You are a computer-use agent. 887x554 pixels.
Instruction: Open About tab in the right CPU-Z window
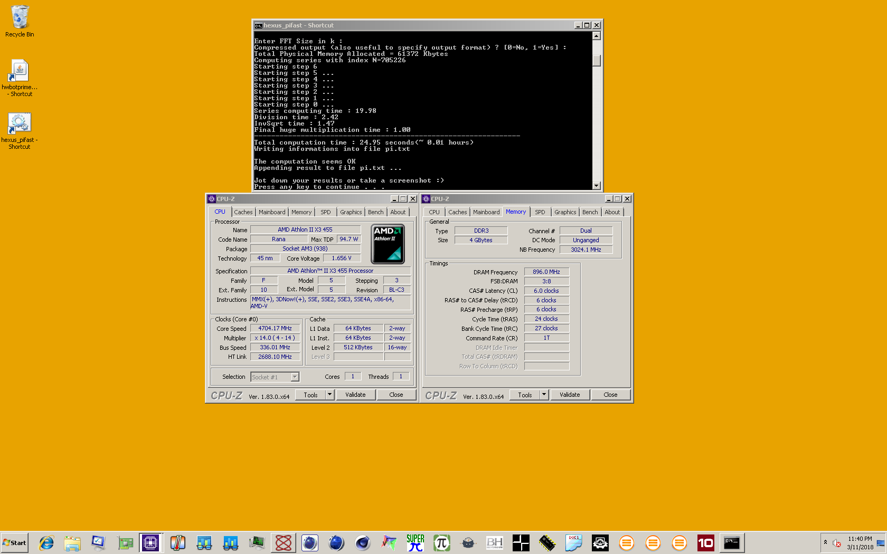[x=612, y=212]
